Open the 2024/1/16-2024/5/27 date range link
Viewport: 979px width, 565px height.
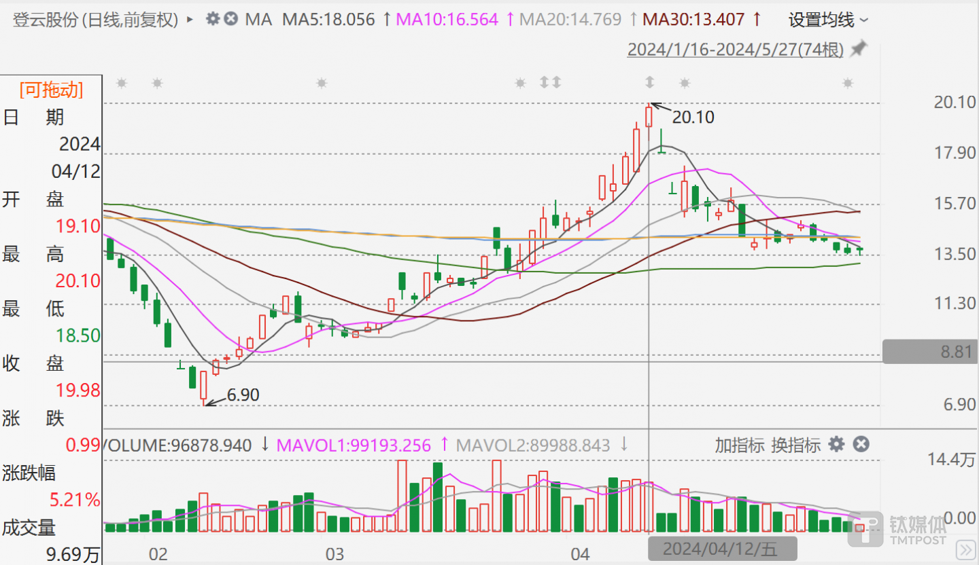pos(736,50)
